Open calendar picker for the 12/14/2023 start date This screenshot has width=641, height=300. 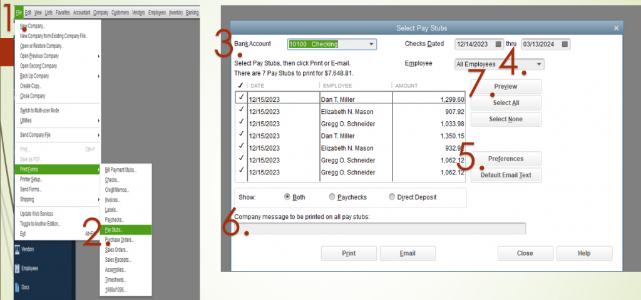pyautogui.click(x=498, y=44)
